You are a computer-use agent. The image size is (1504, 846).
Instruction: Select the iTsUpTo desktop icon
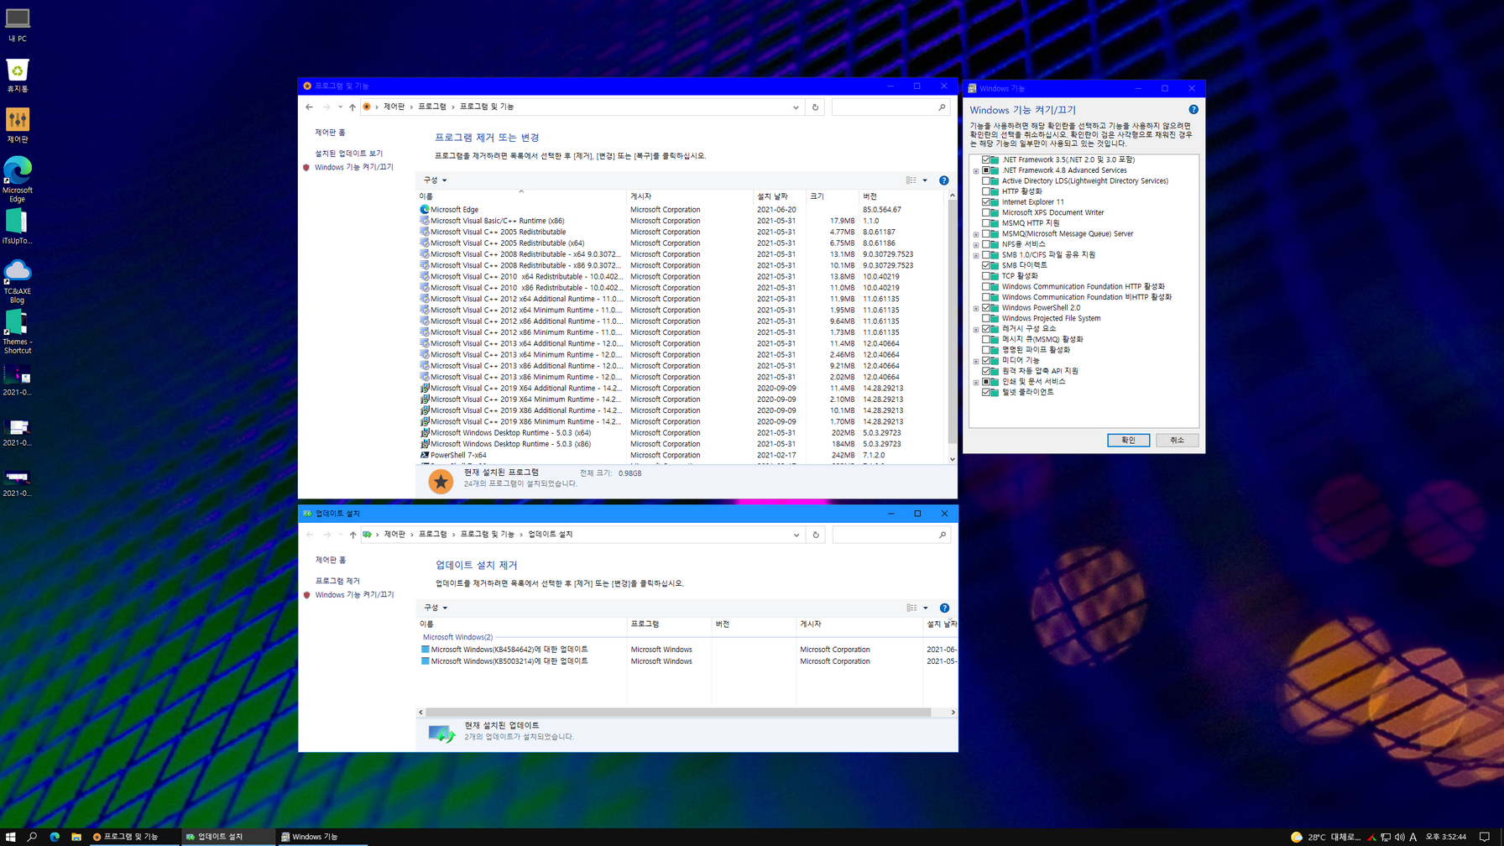click(x=17, y=227)
